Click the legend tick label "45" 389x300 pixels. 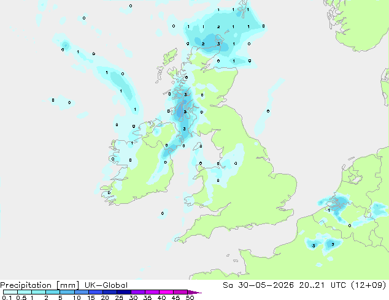(x=175, y=298)
